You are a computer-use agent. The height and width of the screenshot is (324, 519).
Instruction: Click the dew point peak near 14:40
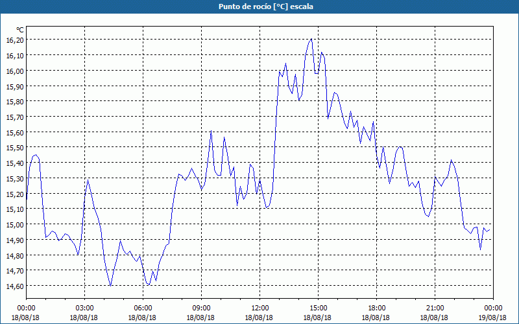pos(311,40)
